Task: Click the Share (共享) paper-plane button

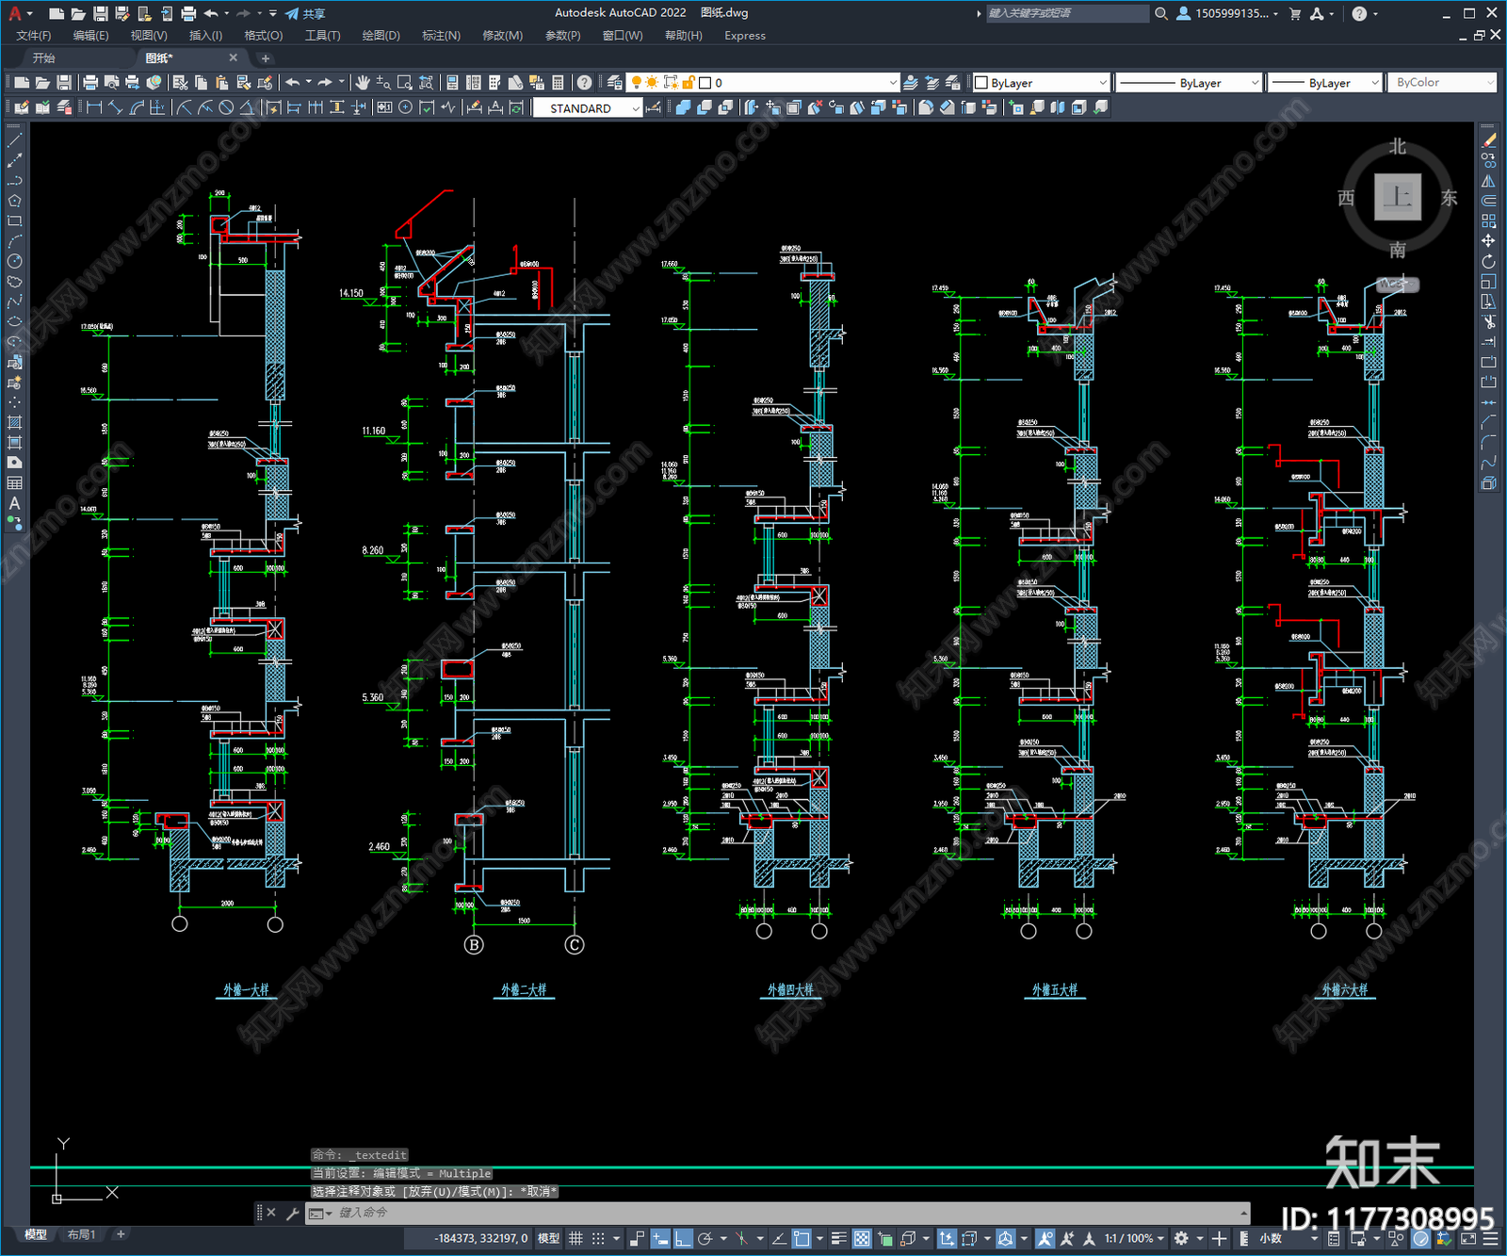Action: [x=305, y=13]
